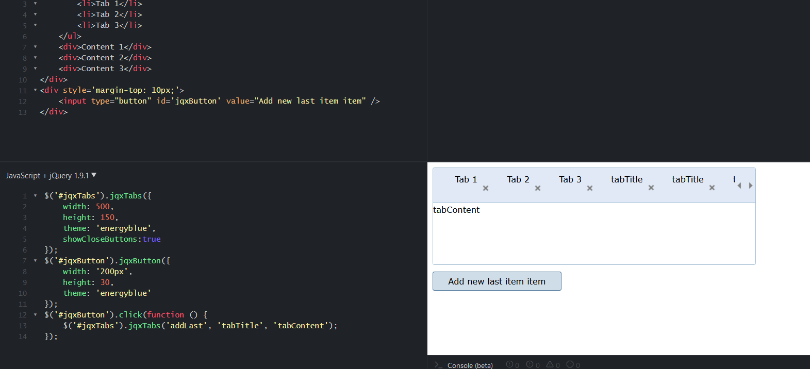This screenshot has width=810, height=369.
Task: Click the closing </ul> tag in HTML
Action: coord(70,36)
